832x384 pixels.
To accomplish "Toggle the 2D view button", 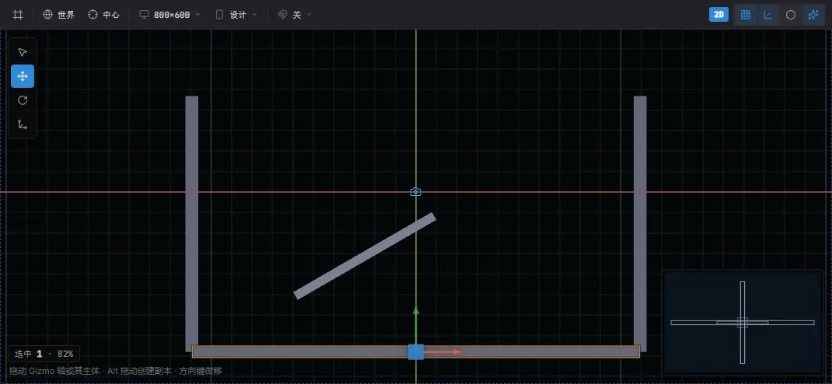I will click(x=718, y=15).
